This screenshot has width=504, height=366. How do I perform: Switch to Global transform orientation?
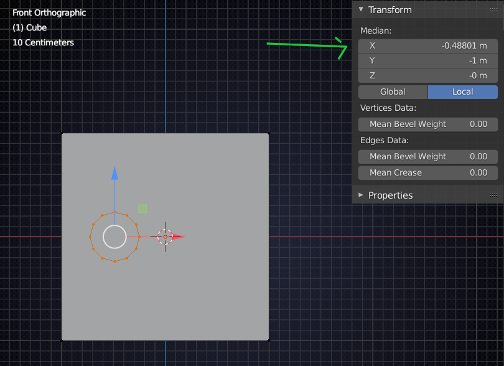tap(393, 91)
